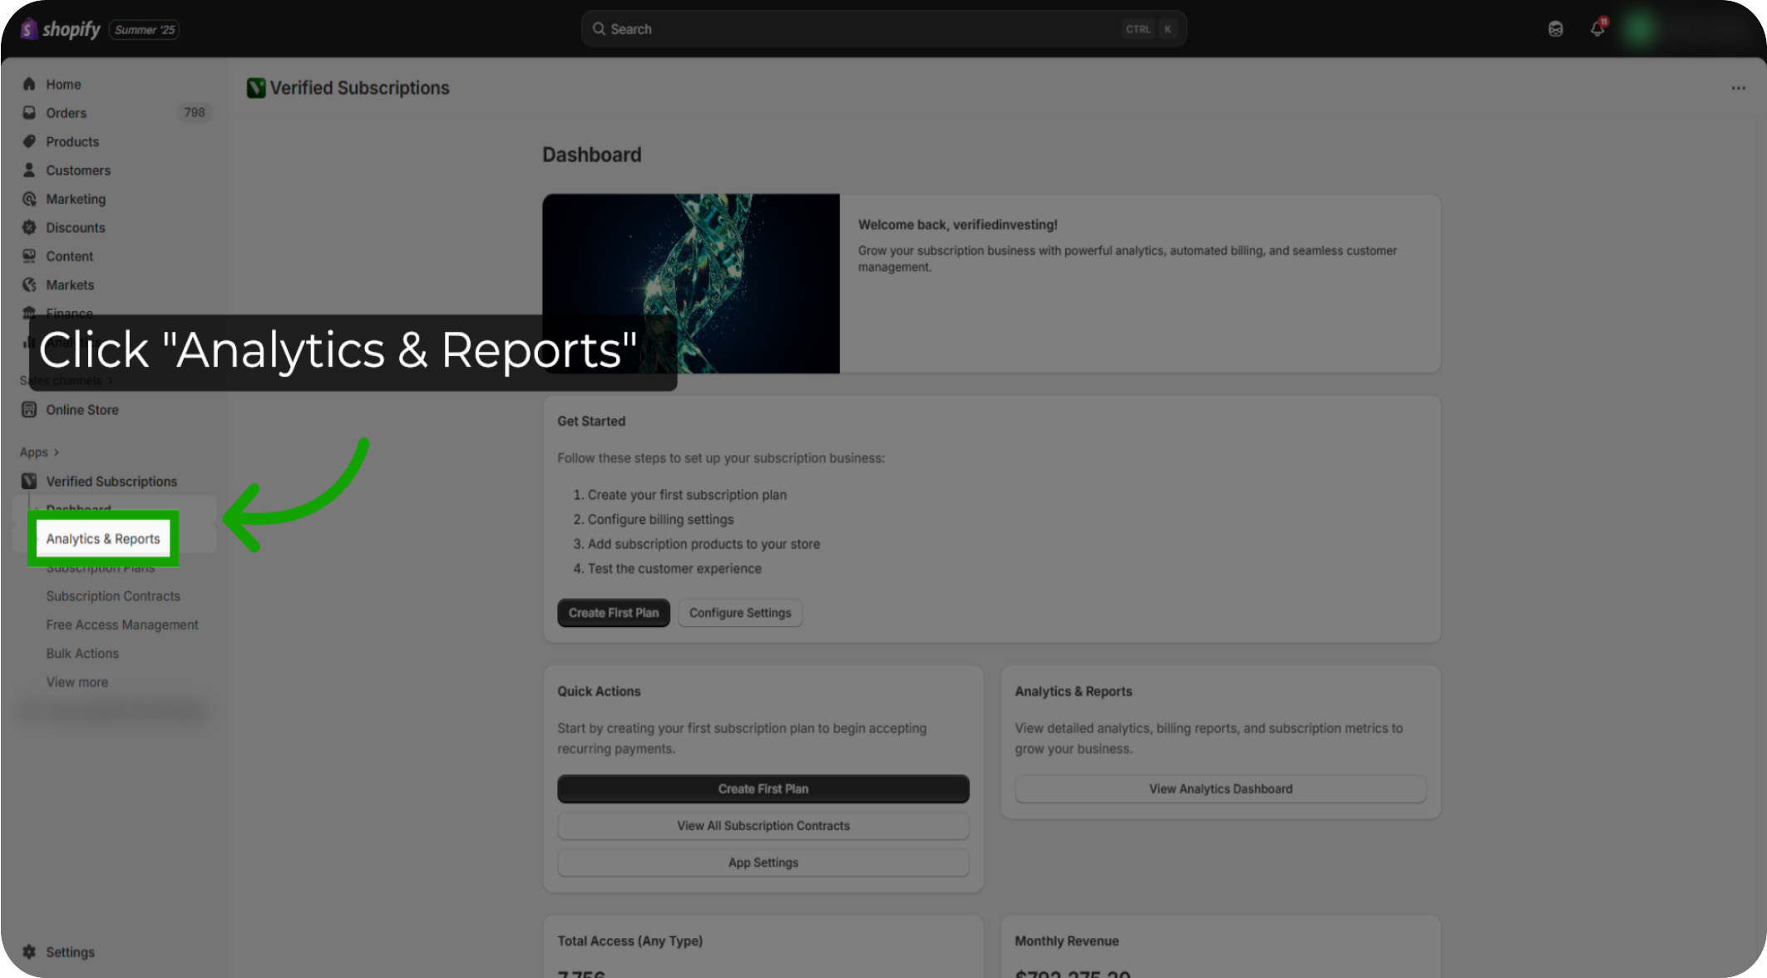Click the Customers person icon
This screenshot has height=978, width=1767.
[29, 170]
